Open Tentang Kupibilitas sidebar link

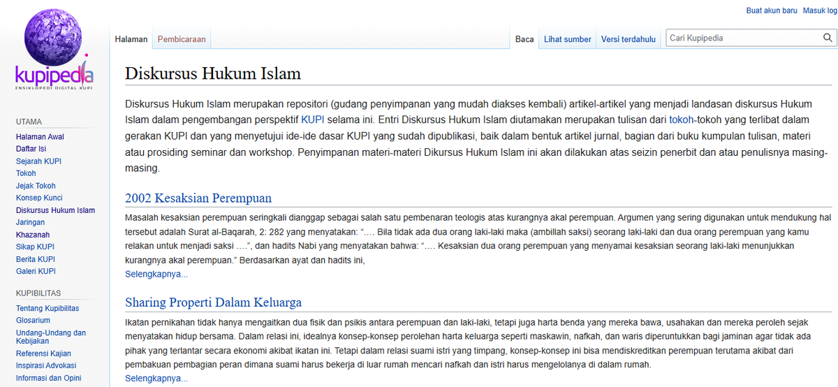[47, 308]
